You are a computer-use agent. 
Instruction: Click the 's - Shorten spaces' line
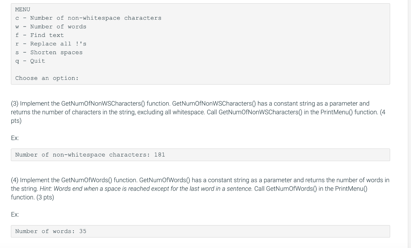point(49,53)
